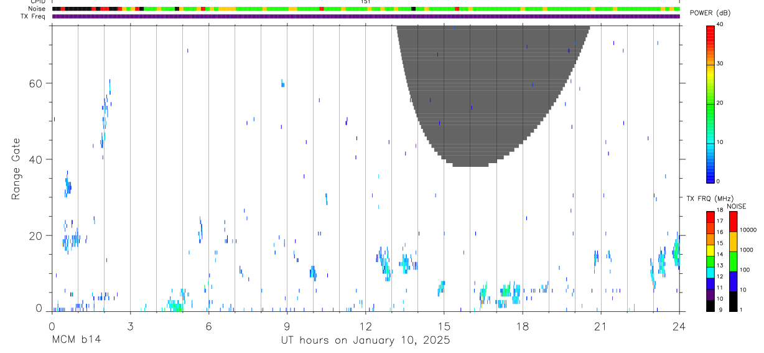Screen dimensions: 764x353
Task: Click the 1 label on the noise legend
Action: point(741,310)
